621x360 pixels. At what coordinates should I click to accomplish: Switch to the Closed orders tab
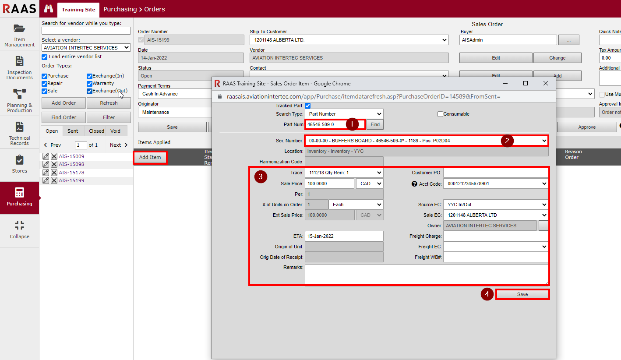96,131
